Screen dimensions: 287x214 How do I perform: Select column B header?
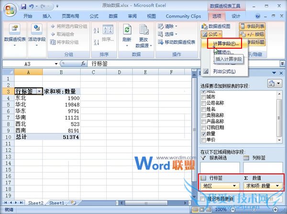click(x=61, y=72)
